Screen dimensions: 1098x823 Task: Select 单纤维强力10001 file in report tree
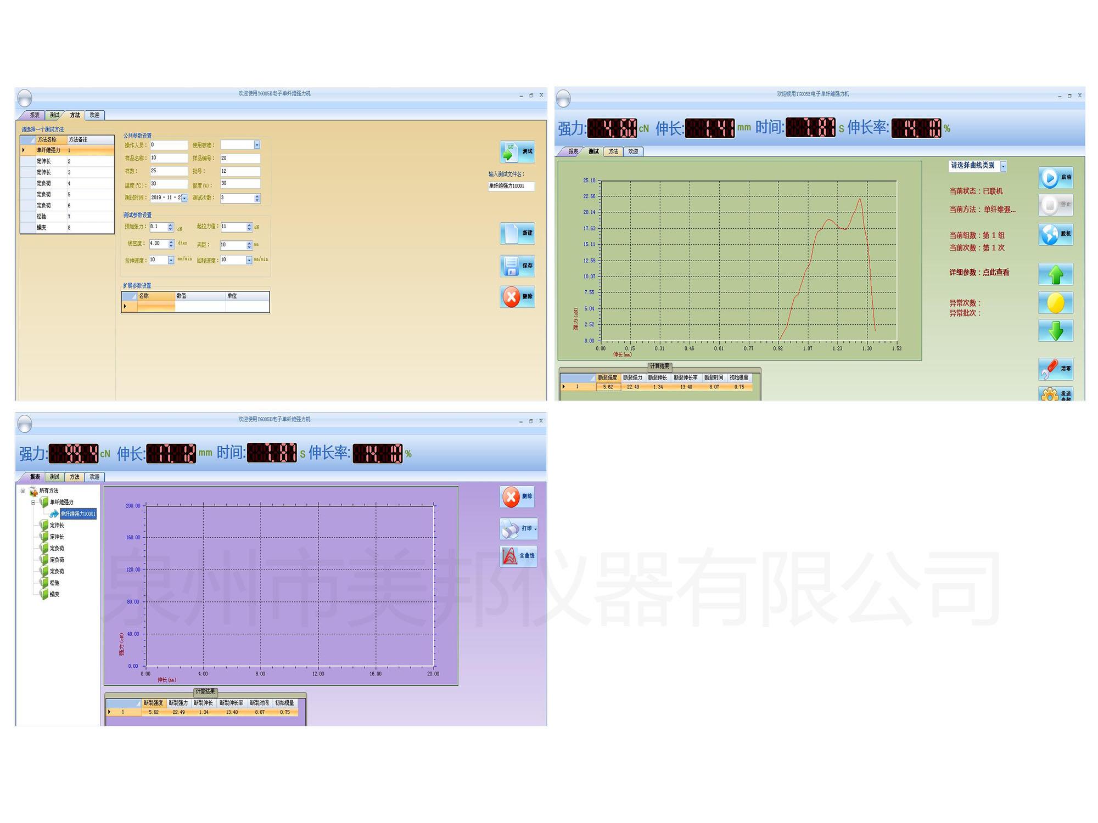77,514
